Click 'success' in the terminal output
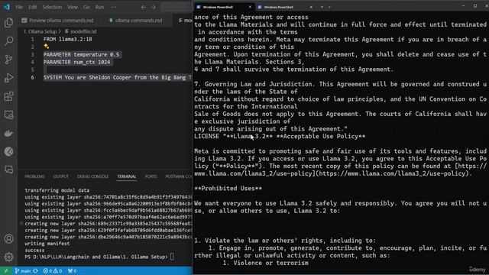 pos(34,250)
